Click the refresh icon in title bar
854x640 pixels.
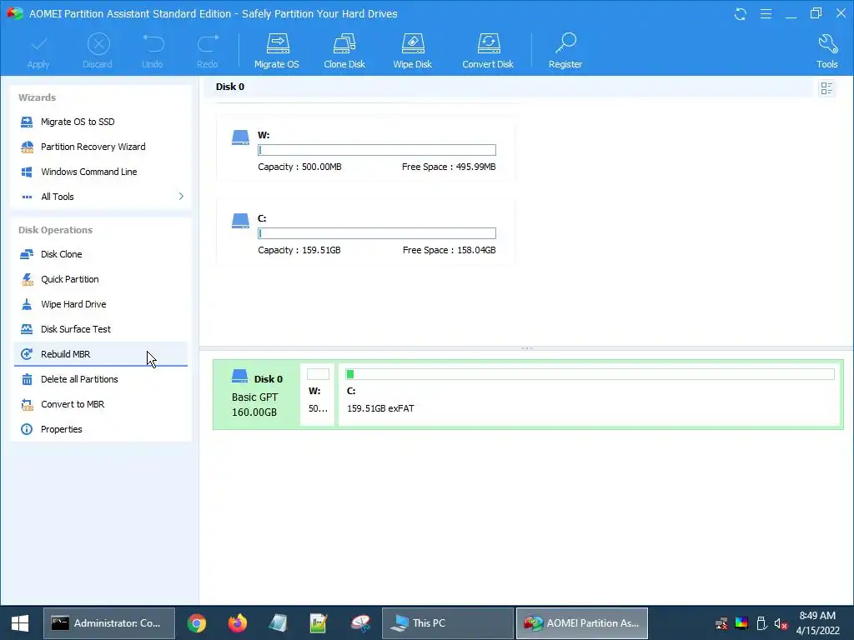[x=741, y=13]
